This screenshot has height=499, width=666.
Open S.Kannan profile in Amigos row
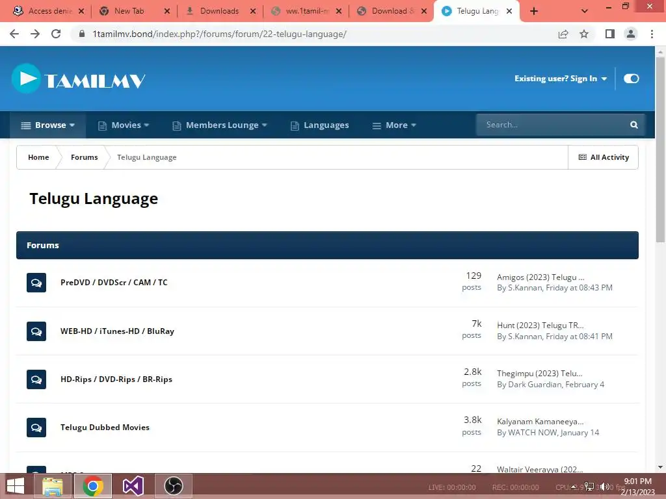tap(525, 288)
